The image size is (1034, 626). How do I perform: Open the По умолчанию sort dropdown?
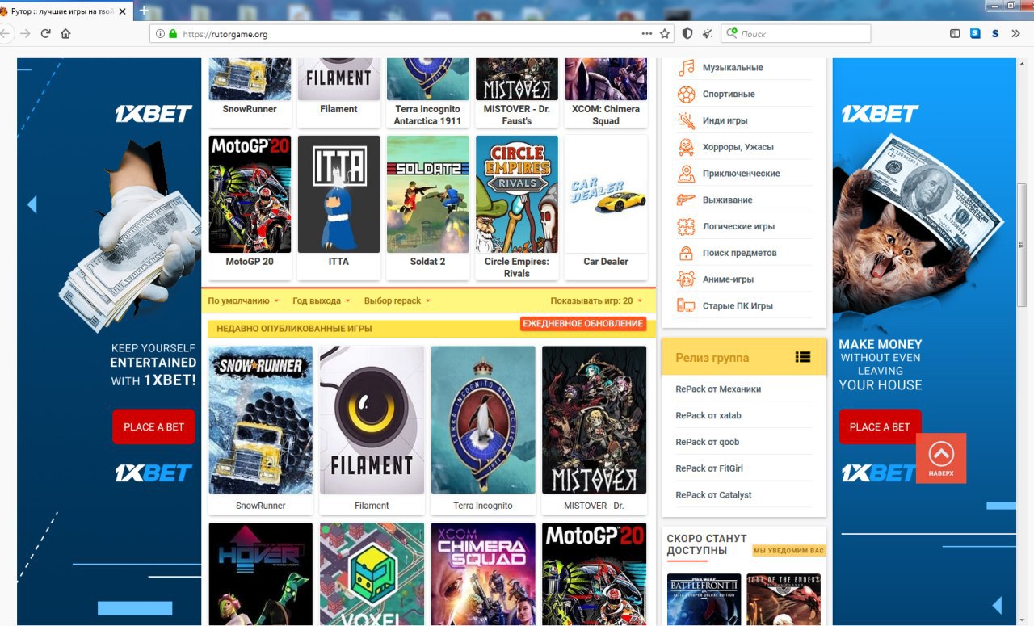pyautogui.click(x=243, y=300)
